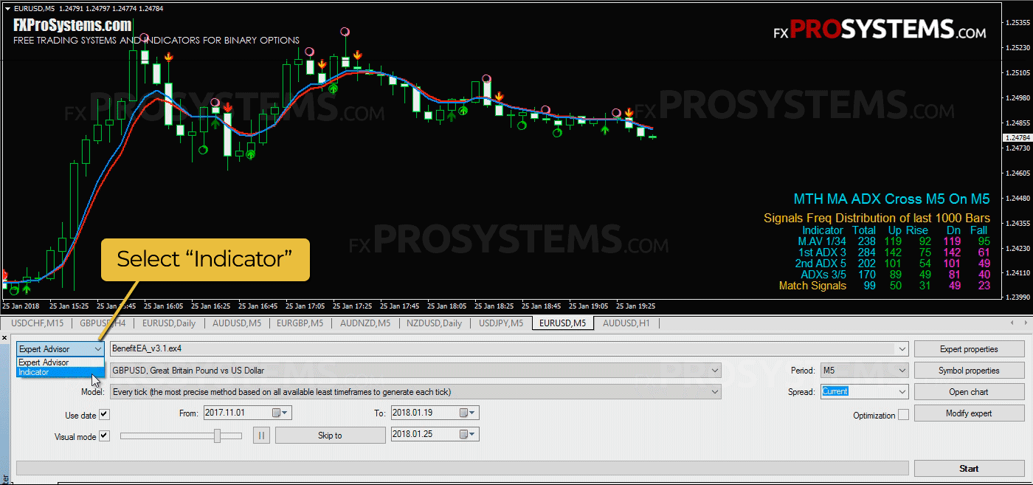
Task: Click the MTH MA ADX Cross M5 On M5 title
Action: tap(891, 199)
